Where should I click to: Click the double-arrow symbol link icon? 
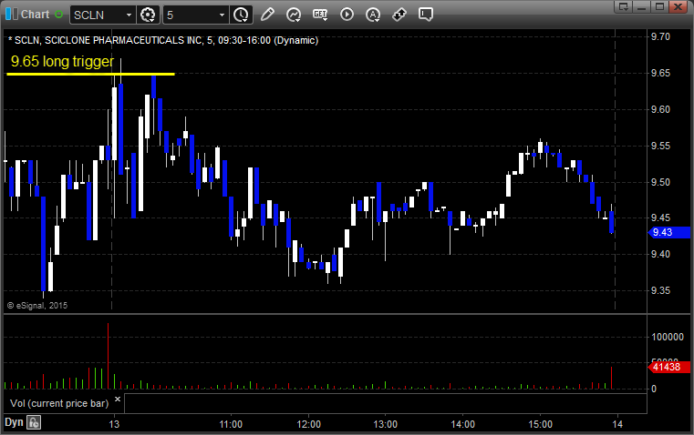[399, 15]
